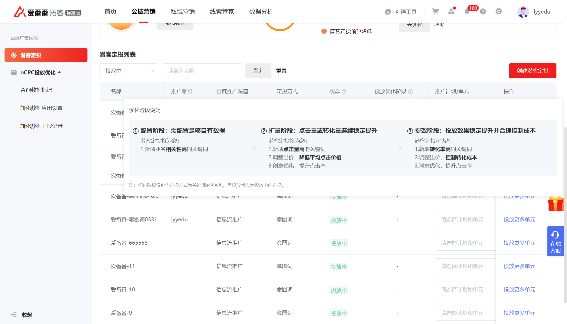Open the shopping cart icon

435,12
